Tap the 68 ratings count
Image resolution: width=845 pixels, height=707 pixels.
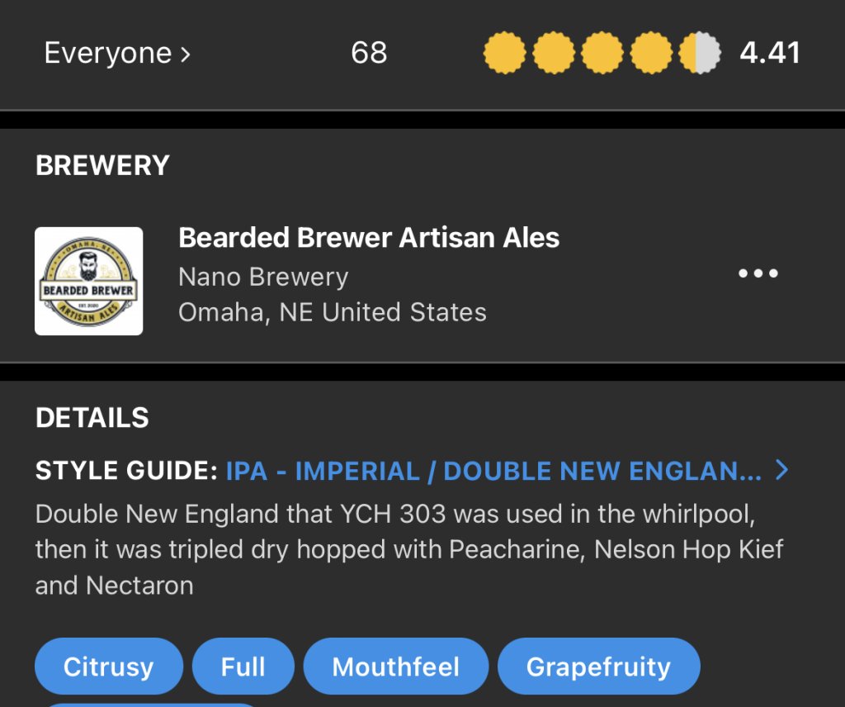[369, 54]
